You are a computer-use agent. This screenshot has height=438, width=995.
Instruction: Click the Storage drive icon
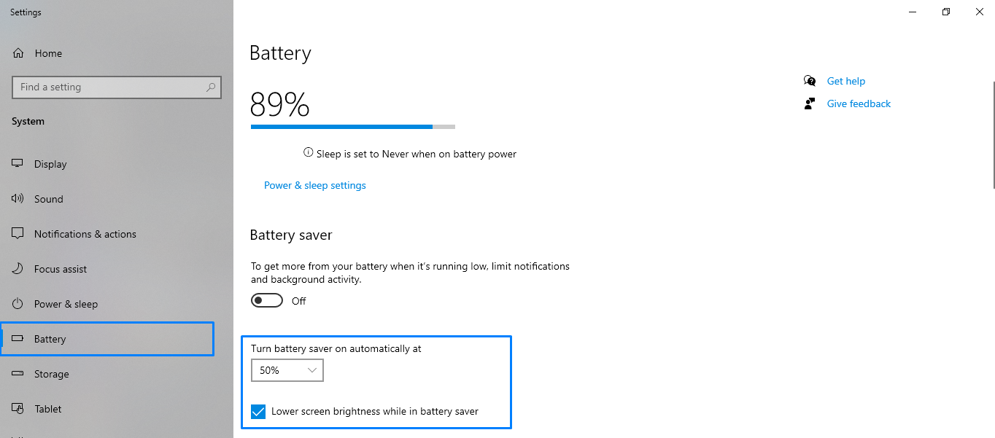(18, 374)
